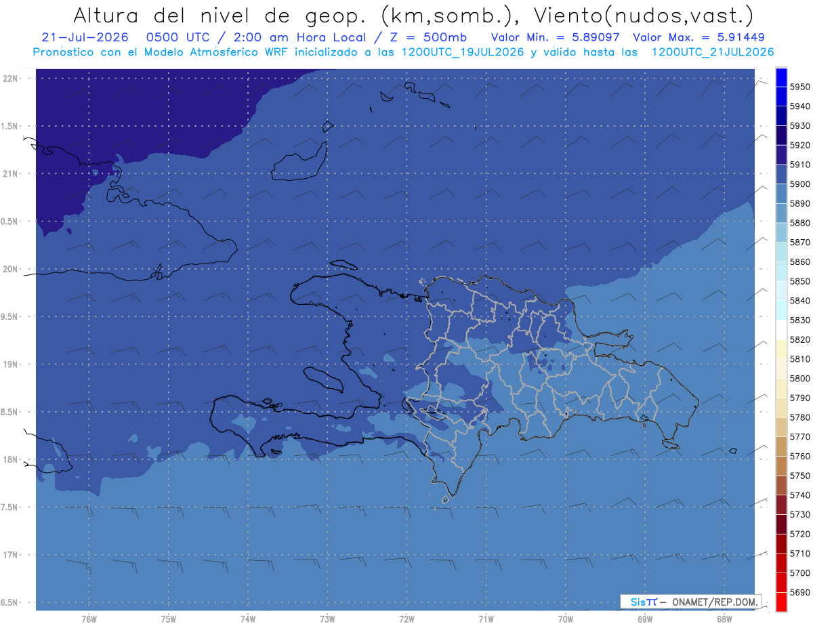Click the 71W longitude axis label
Screen dimensions: 813x628
point(486,619)
